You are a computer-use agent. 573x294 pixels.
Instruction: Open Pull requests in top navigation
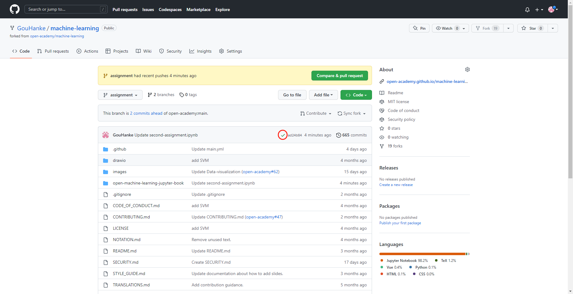pos(125,9)
